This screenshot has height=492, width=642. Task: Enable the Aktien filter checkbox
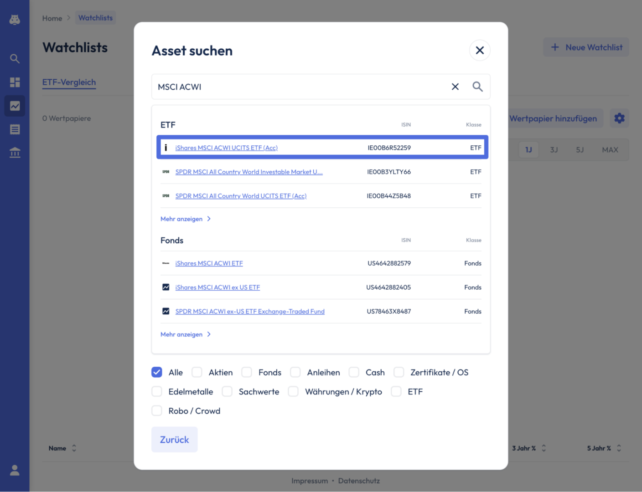(x=197, y=372)
